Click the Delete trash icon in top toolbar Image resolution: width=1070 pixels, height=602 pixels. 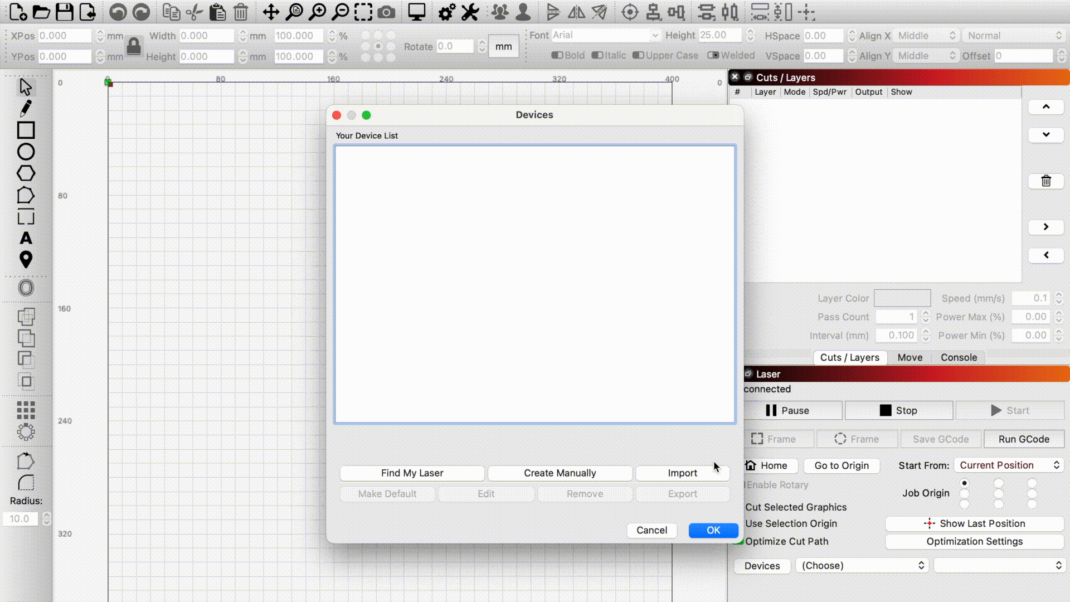[x=241, y=12]
